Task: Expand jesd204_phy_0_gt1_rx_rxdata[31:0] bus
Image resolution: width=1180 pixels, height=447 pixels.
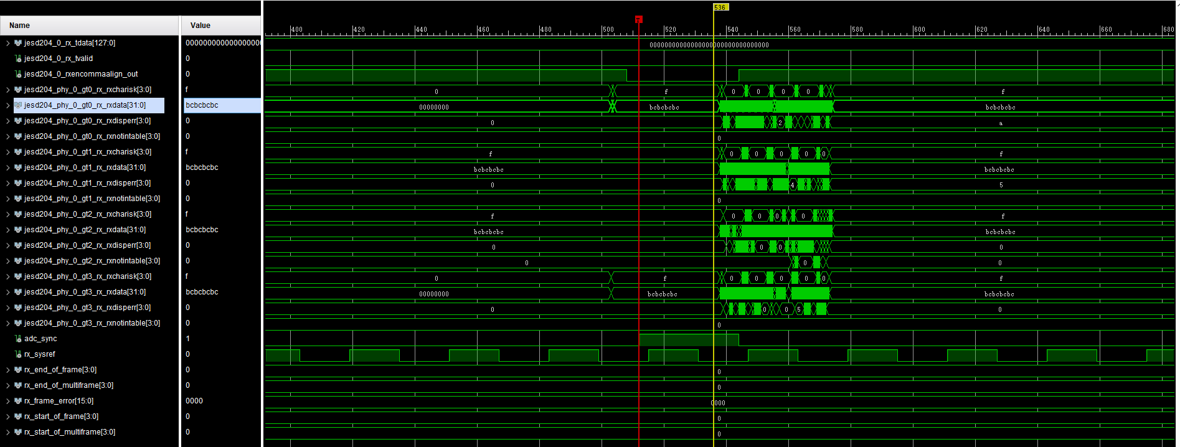Action: point(7,167)
